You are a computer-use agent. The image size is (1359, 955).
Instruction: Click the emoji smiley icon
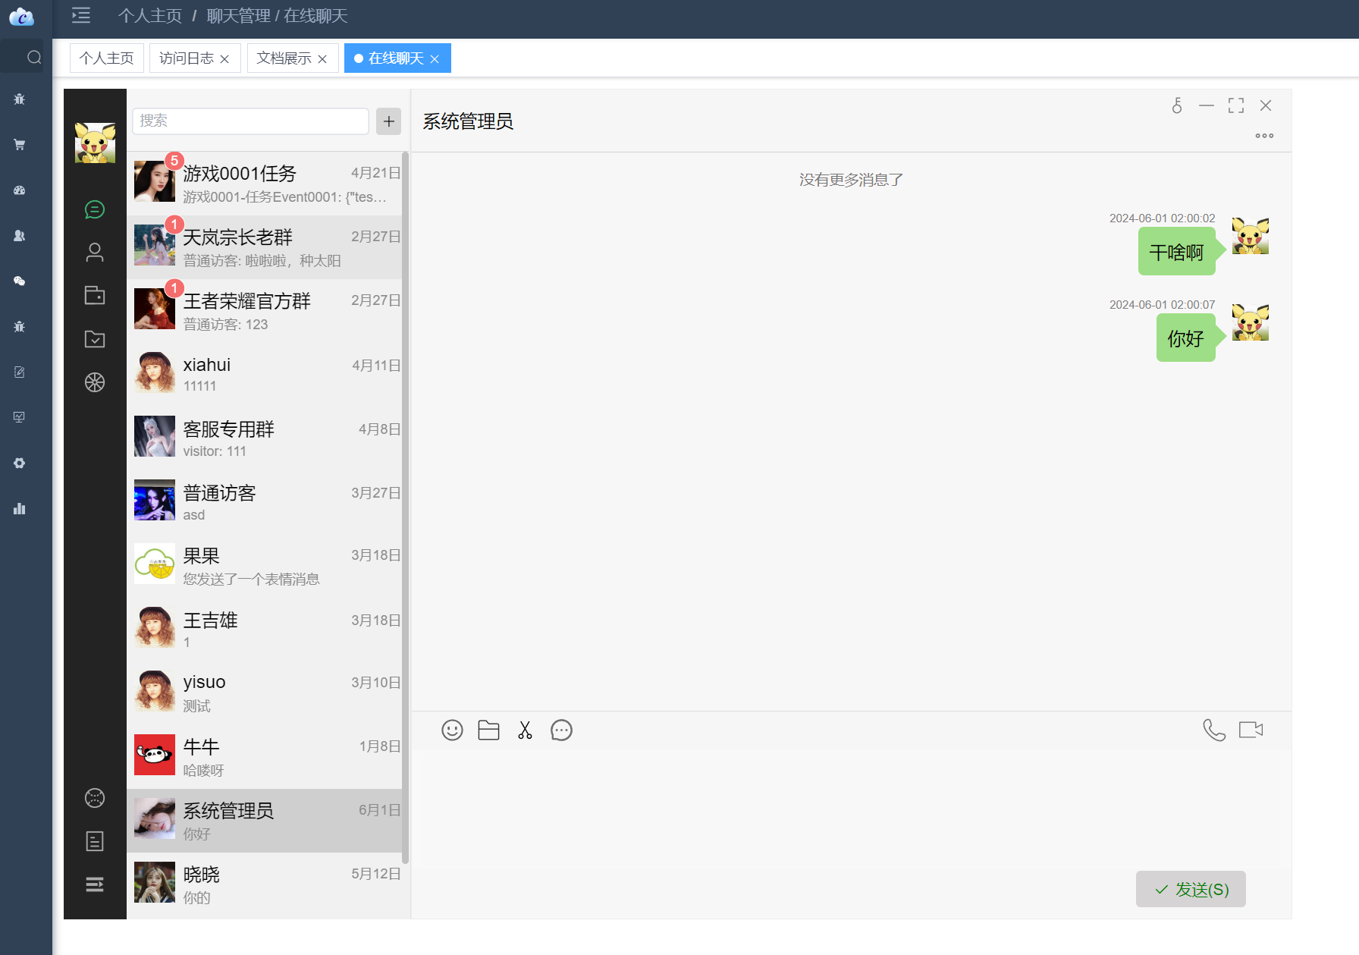452,730
